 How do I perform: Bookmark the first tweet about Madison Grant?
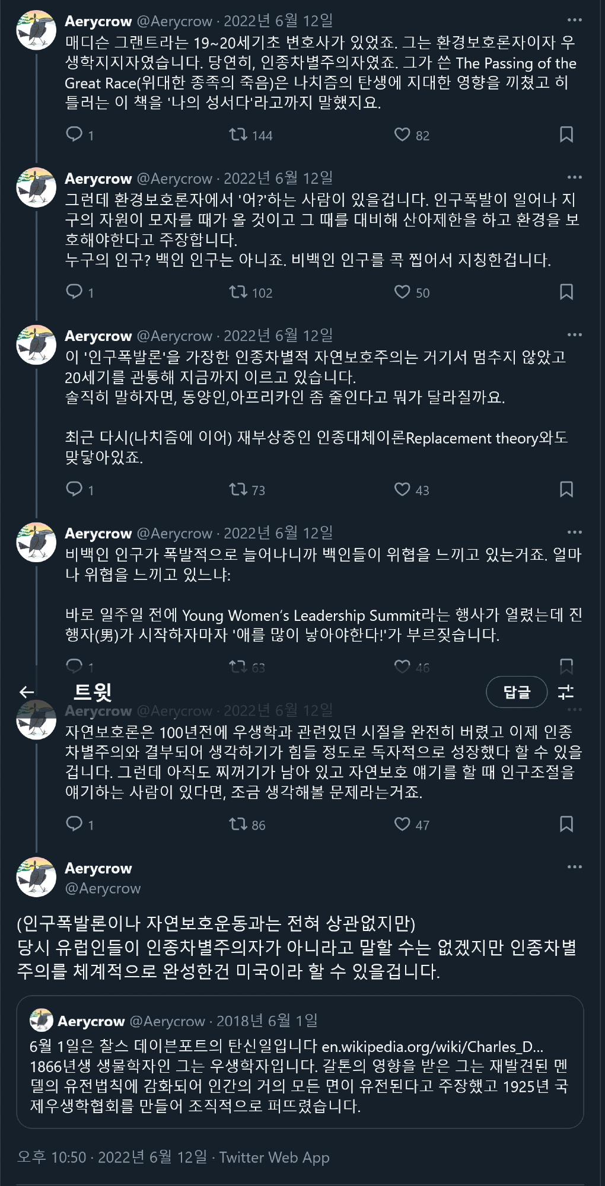click(566, 135)
